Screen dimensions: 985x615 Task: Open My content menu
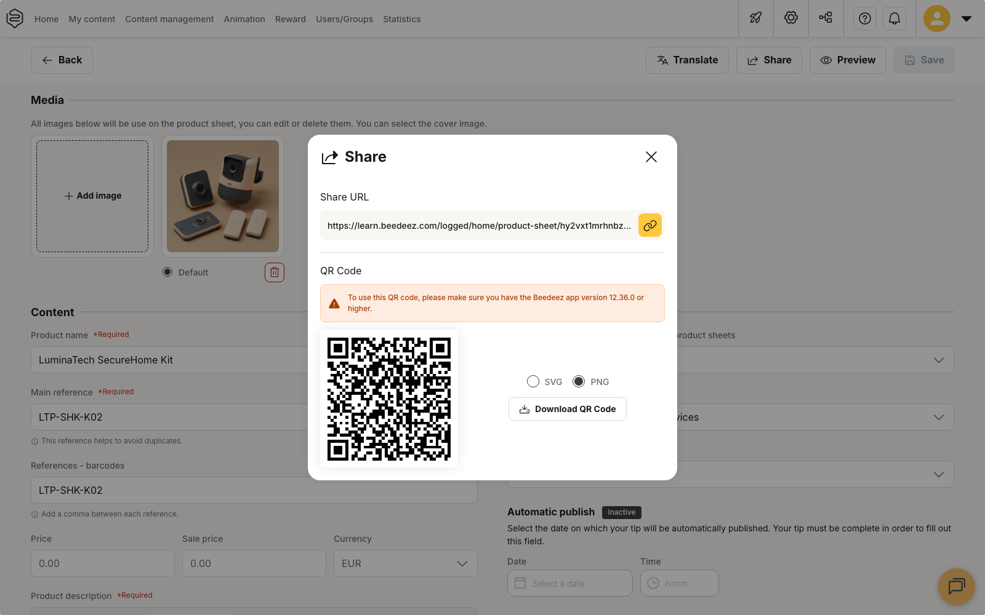tap(92, 19)
